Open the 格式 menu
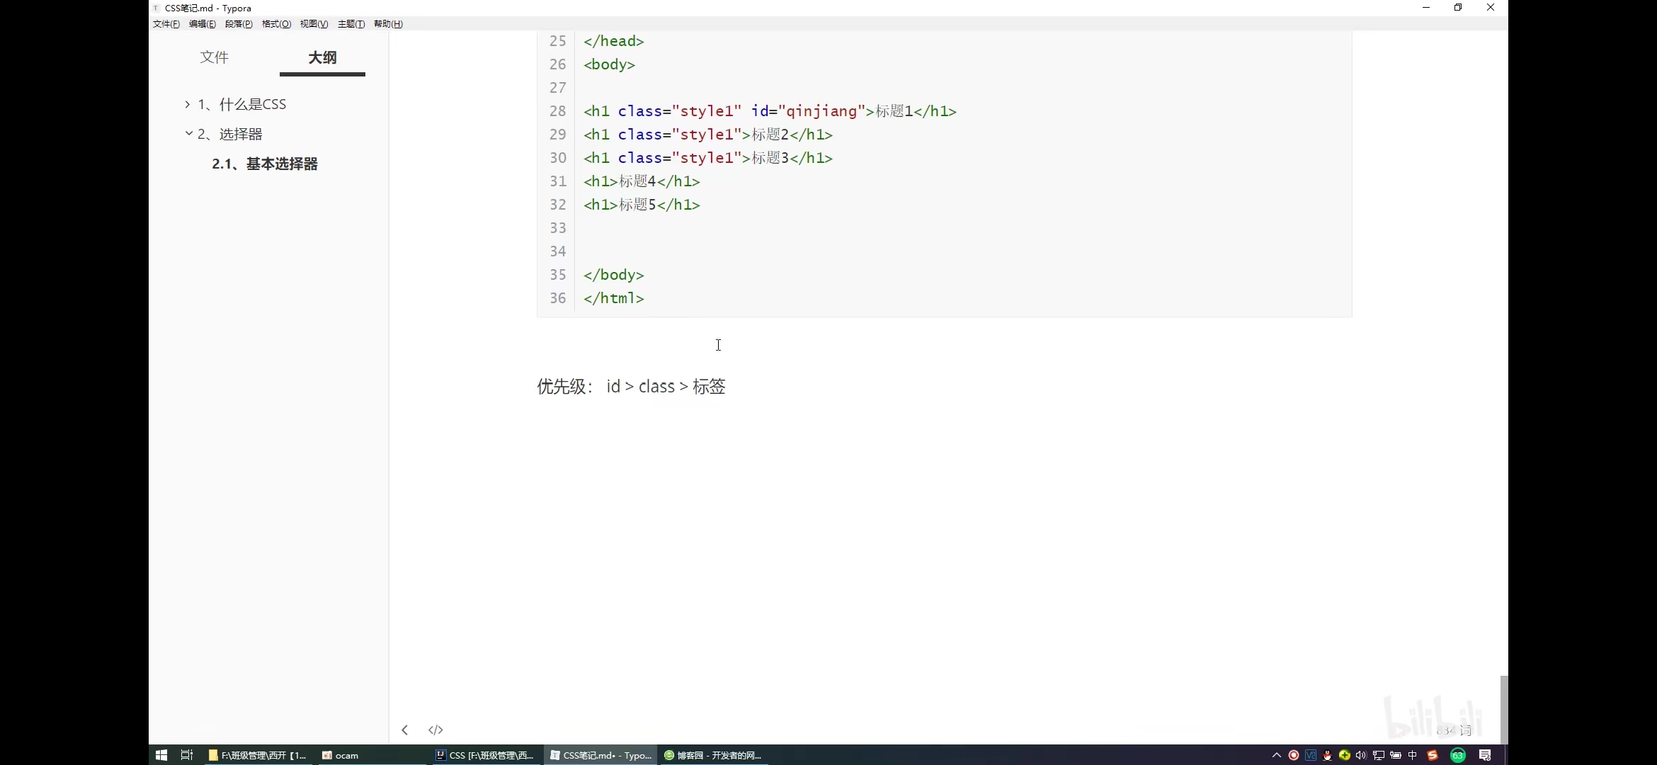This screenshot has height=765, width=1657. 276,24
